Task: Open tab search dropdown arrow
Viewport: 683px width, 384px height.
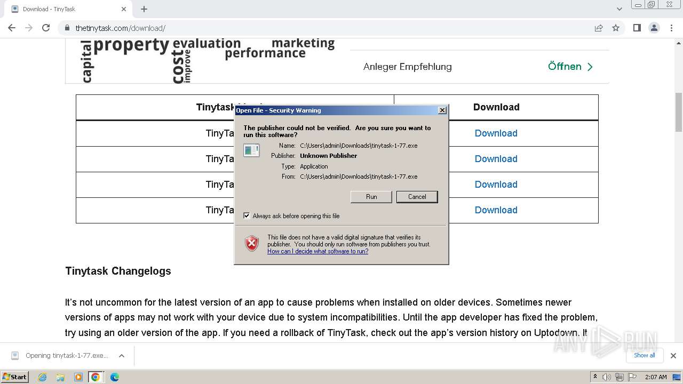Action: click(619, 9)
